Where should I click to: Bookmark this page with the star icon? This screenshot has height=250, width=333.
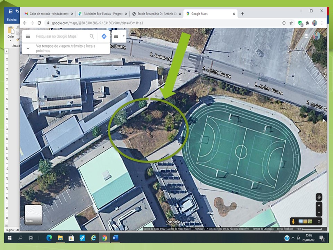pyautogui.click(x=291, y=23)
